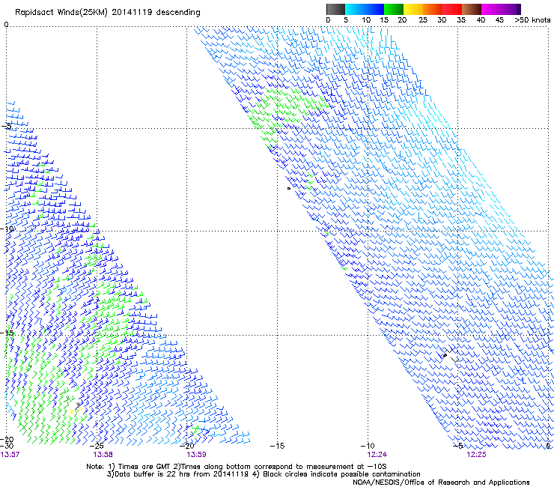This screenshot has width=554, height=487.
Task: Click the '45' legend label
Action: (x=499, y=20)
